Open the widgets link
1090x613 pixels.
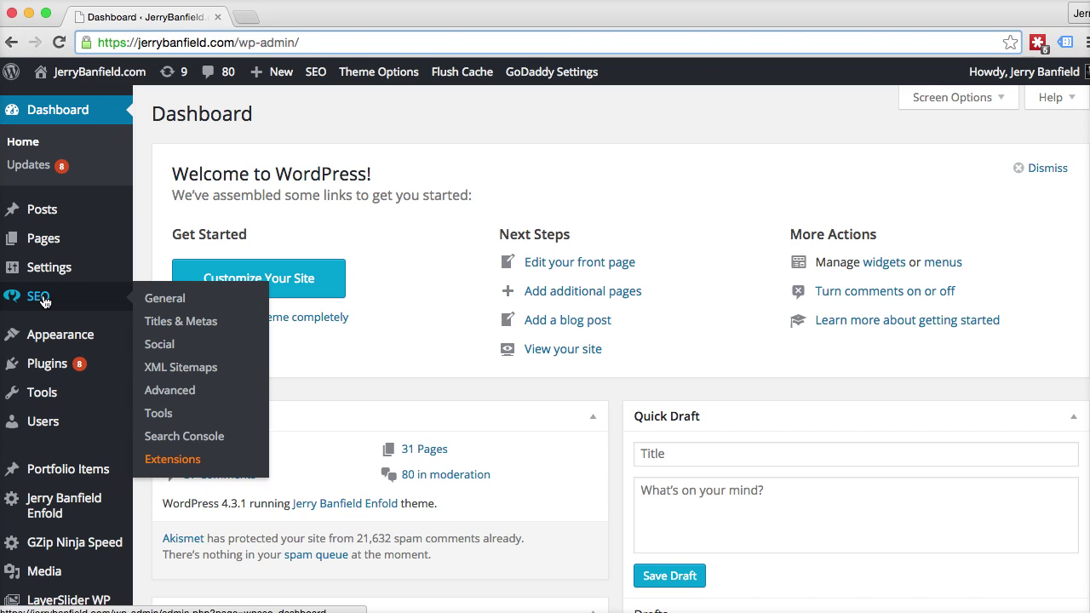tap(884, 262)
